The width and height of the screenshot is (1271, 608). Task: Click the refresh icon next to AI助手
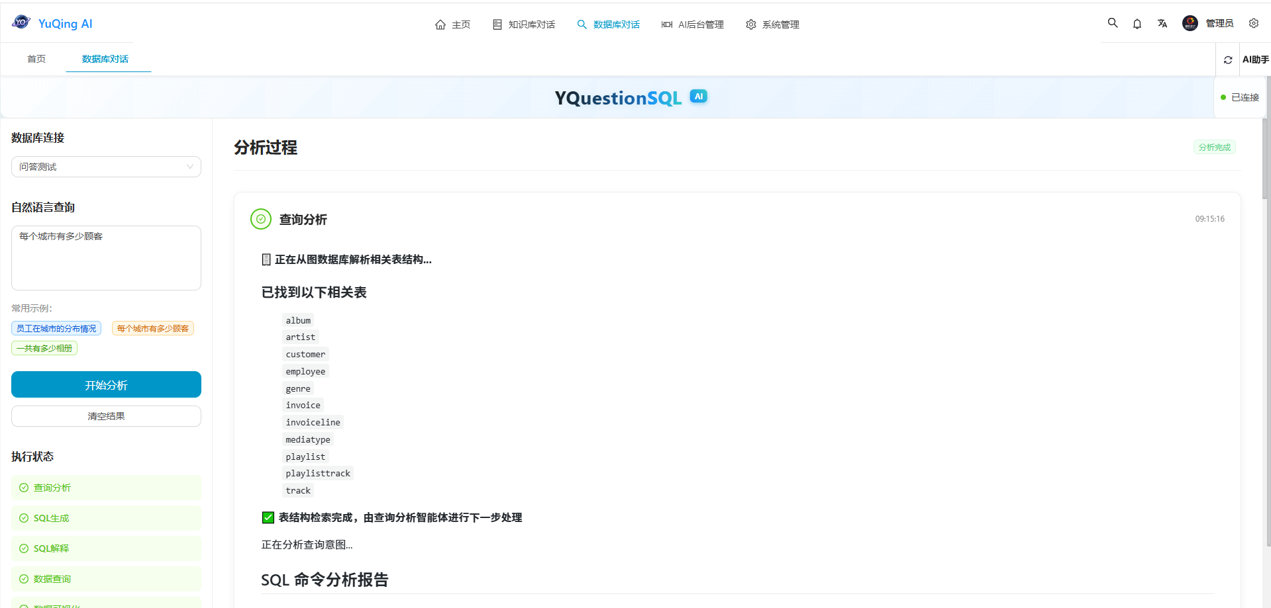[x=1228, y=59]
